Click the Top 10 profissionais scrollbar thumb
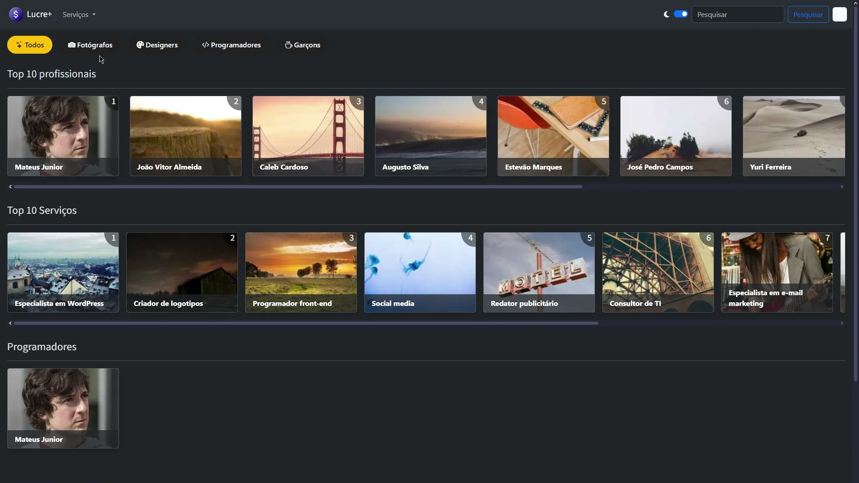This screenshot has width=859, height=483. tap(298, 186)
